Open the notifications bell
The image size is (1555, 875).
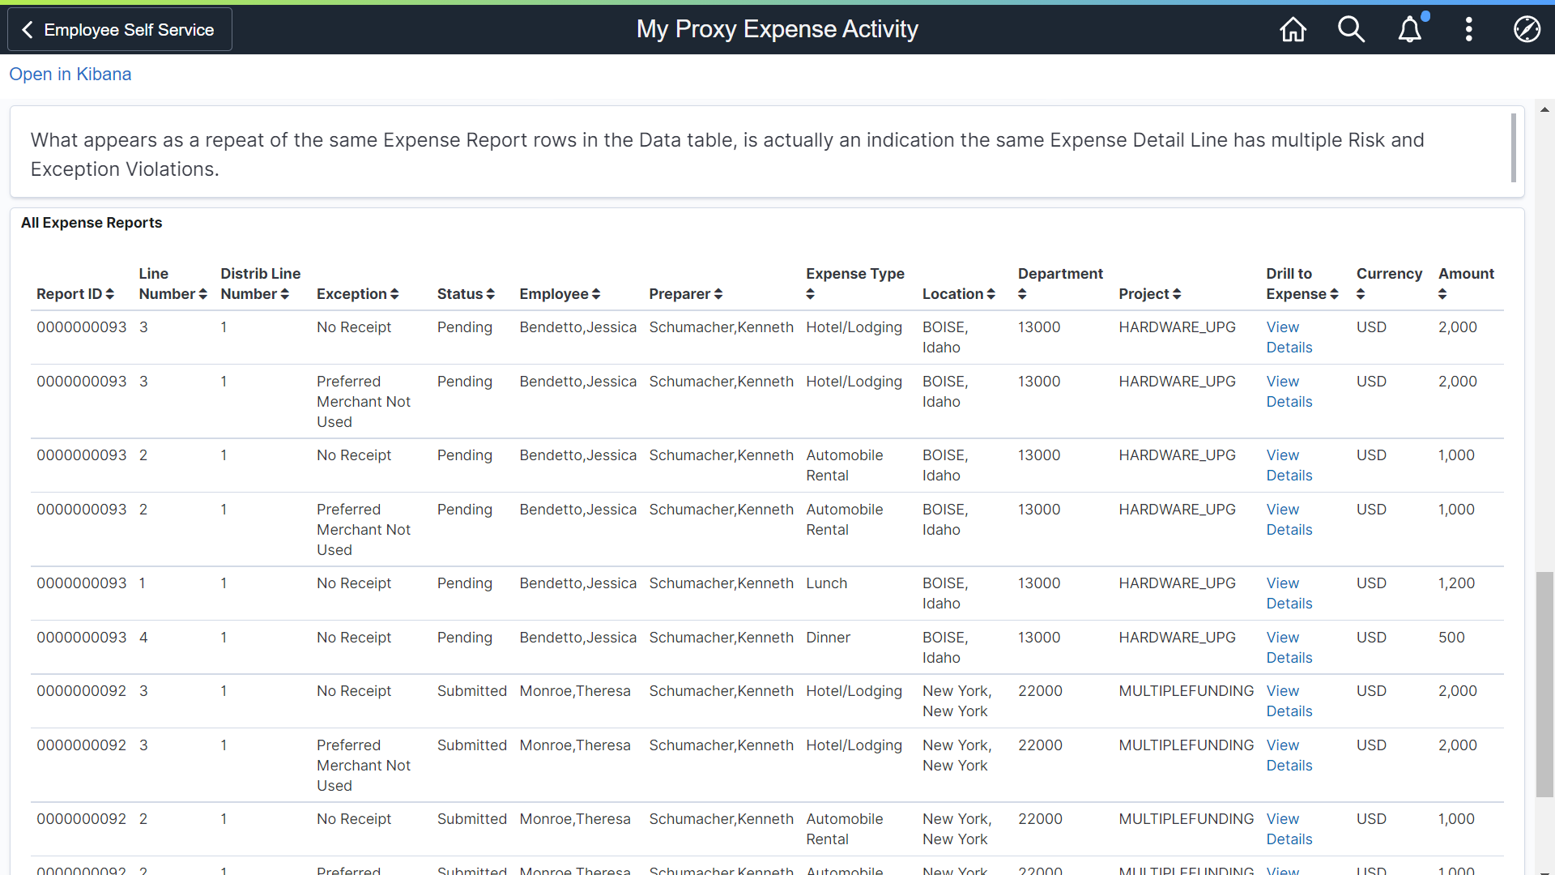pos(1410,30)
